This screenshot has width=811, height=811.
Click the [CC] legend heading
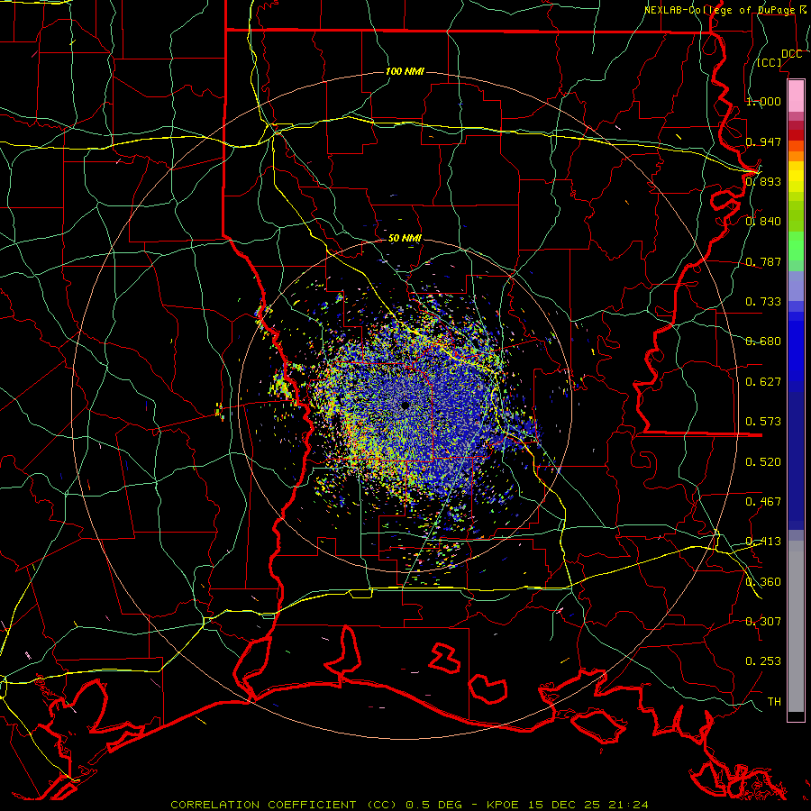coord(770,62)
